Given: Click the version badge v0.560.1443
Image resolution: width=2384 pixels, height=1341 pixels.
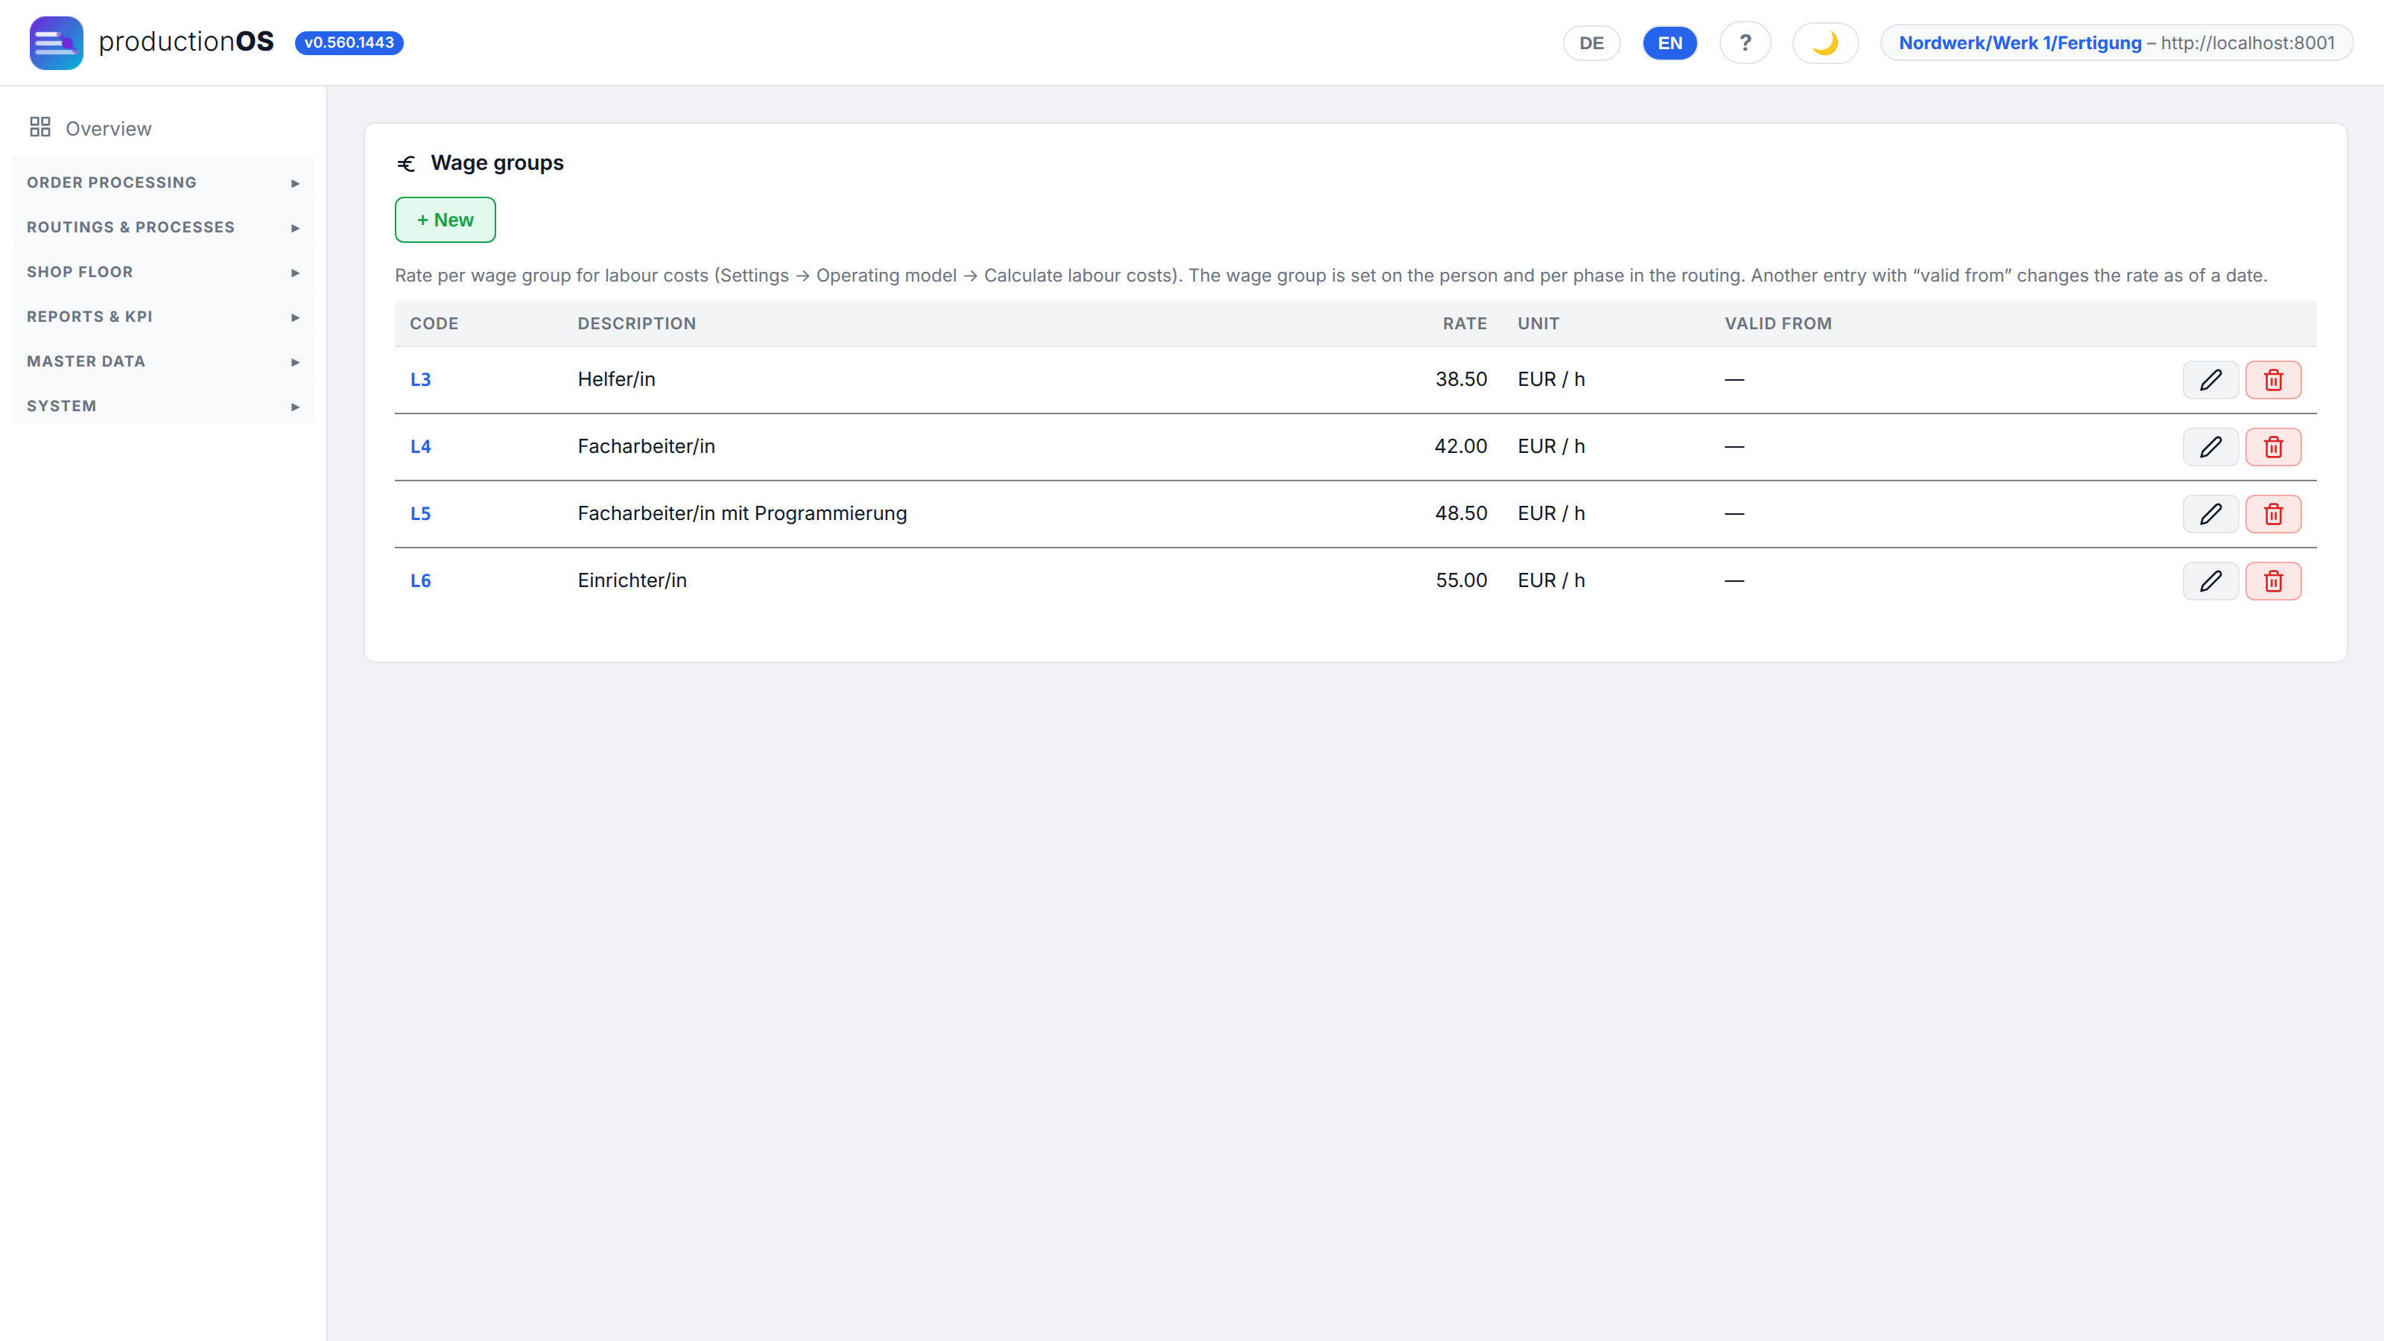Looking at the screenshot, I should tap(349, 42).
